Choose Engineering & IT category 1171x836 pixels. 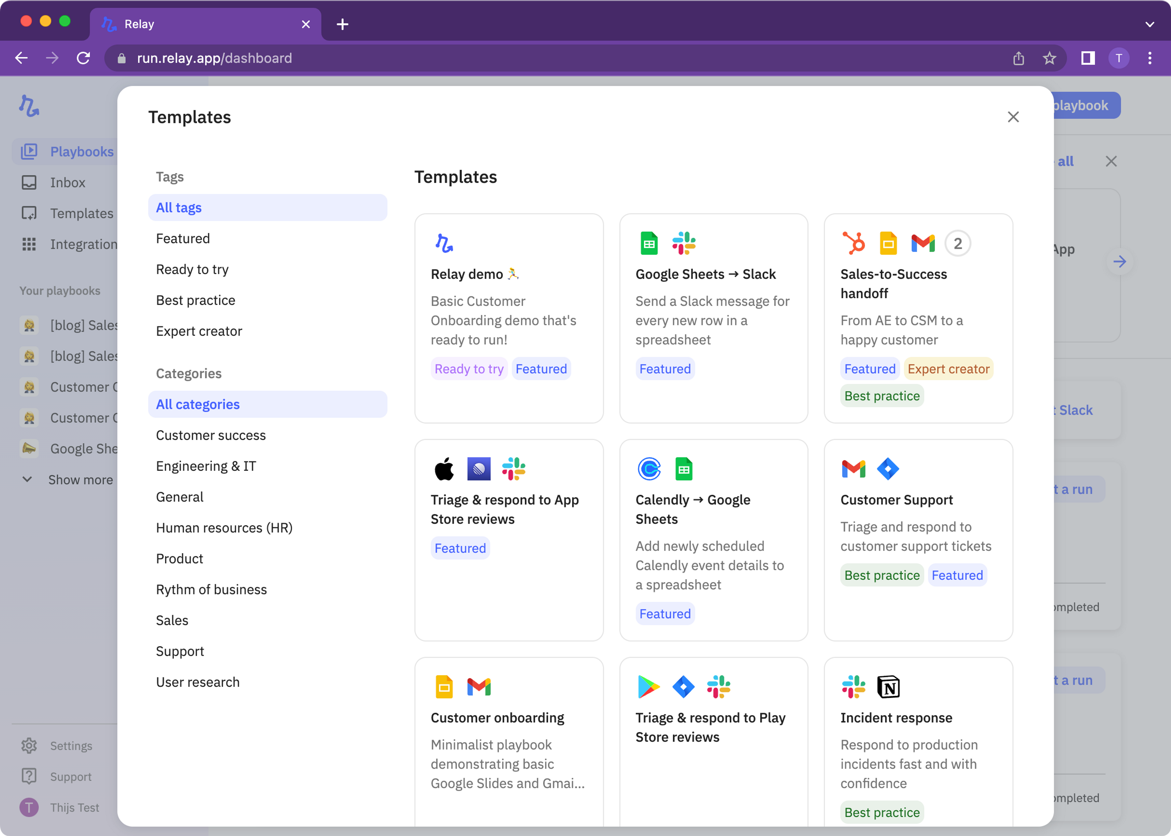click(x=206, y=466)
